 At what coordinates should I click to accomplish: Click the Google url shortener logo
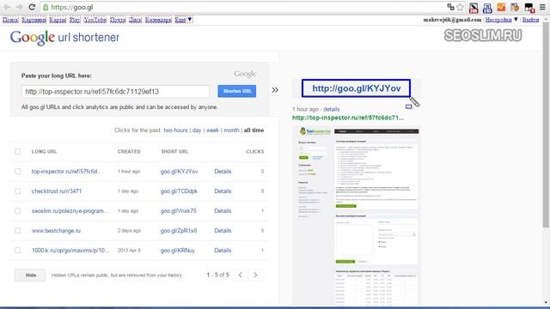(65, 38)
